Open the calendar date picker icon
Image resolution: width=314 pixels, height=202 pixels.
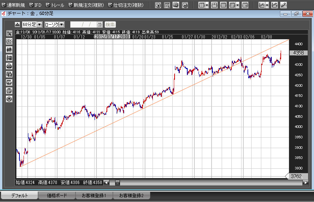(x=99, y=24)
